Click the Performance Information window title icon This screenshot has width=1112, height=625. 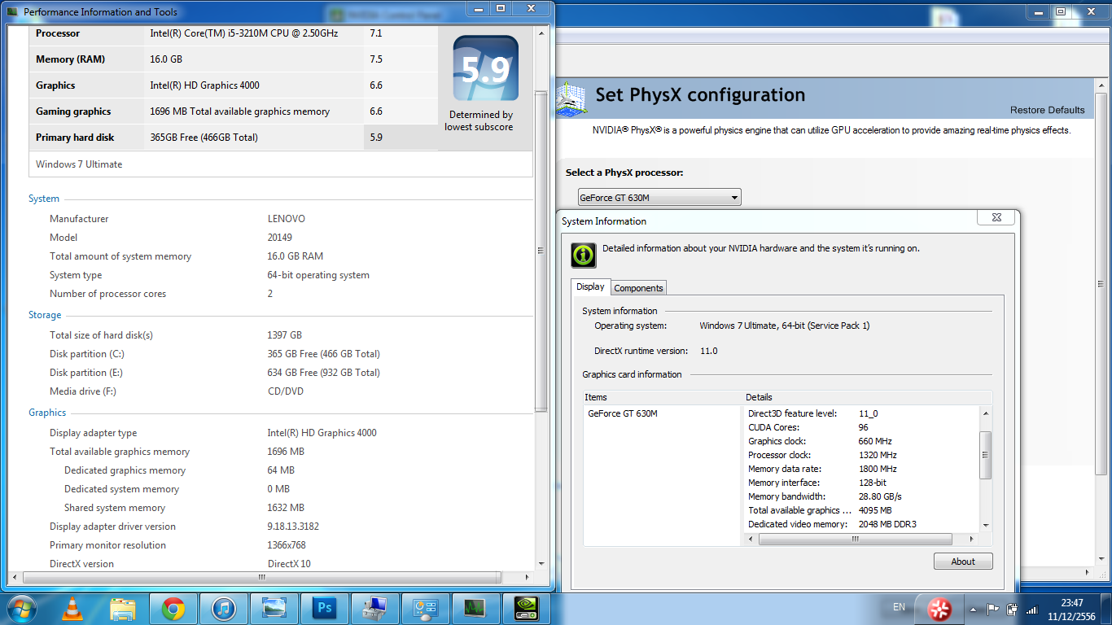(x=12, y=12)
